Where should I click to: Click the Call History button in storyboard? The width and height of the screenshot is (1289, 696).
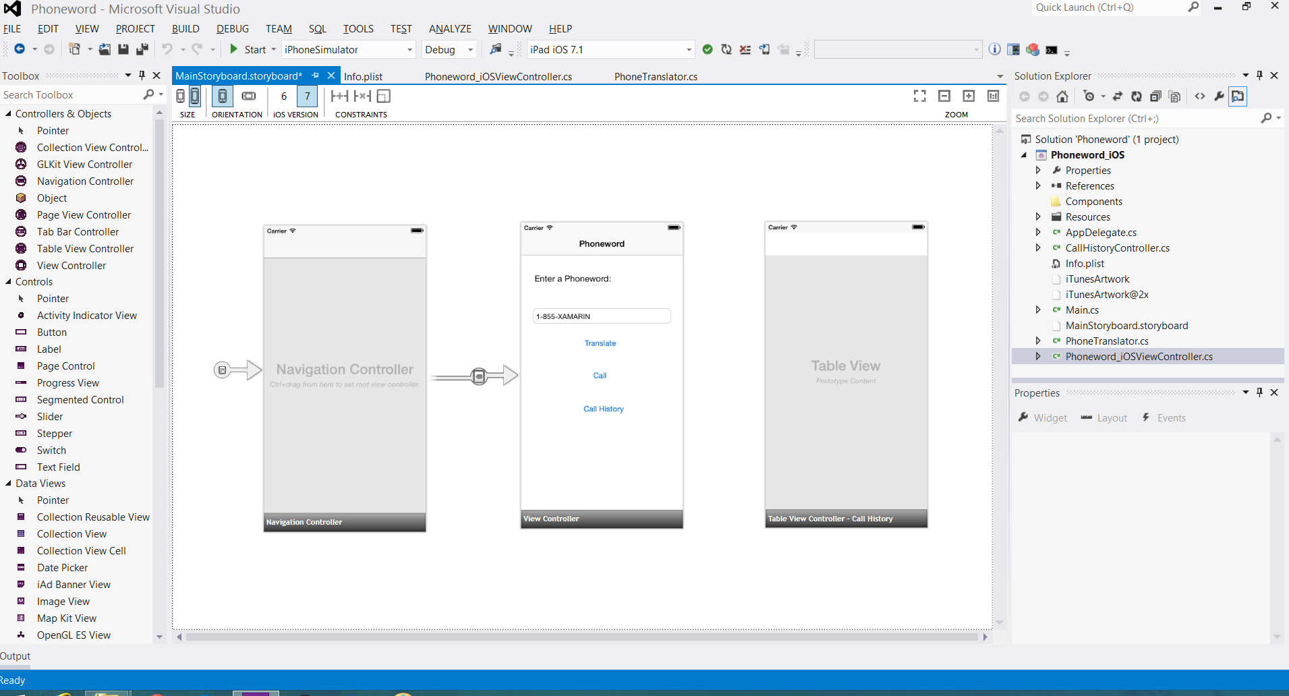point(603,409)
